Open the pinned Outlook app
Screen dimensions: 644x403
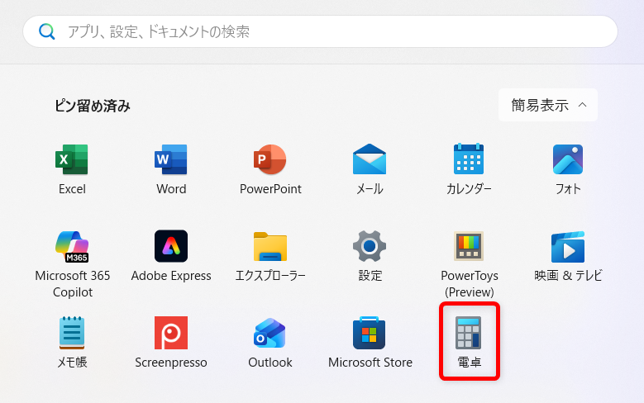(x=270, y=343)
